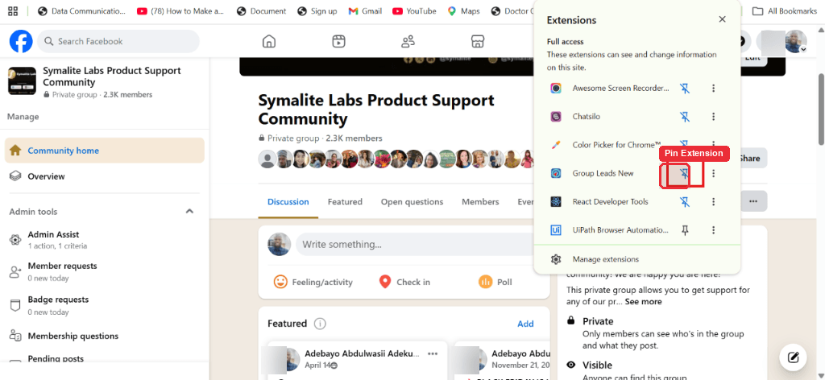Click the Color Picker for Chrome extension icon
The width and height of the screenshot is (825, 380).
click(556, 145)
